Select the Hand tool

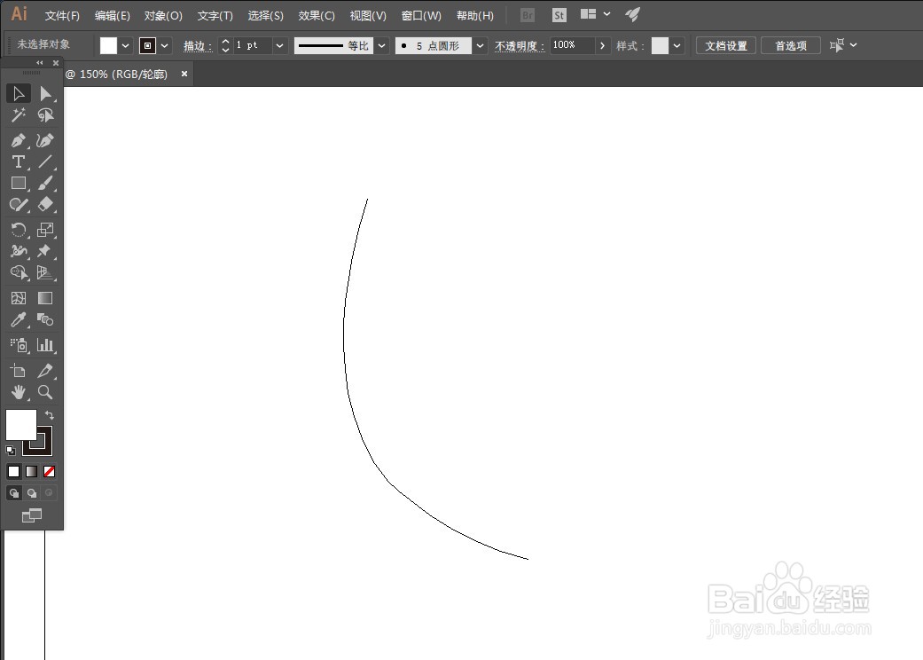click(19, 392)
